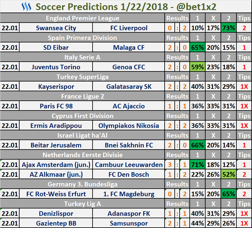This screenshot has width=252, height=228.
Task: Click the France Ligue 2 header row
Action: tap(82, 96)
